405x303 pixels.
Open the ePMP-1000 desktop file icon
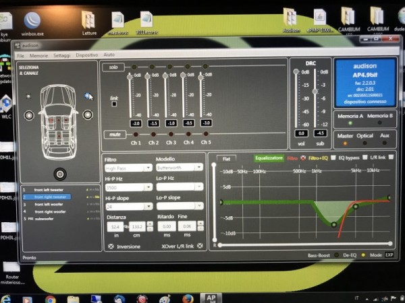[320, 20]
